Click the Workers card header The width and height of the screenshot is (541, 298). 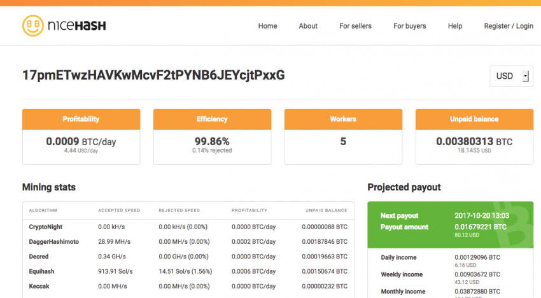point(343,119)
